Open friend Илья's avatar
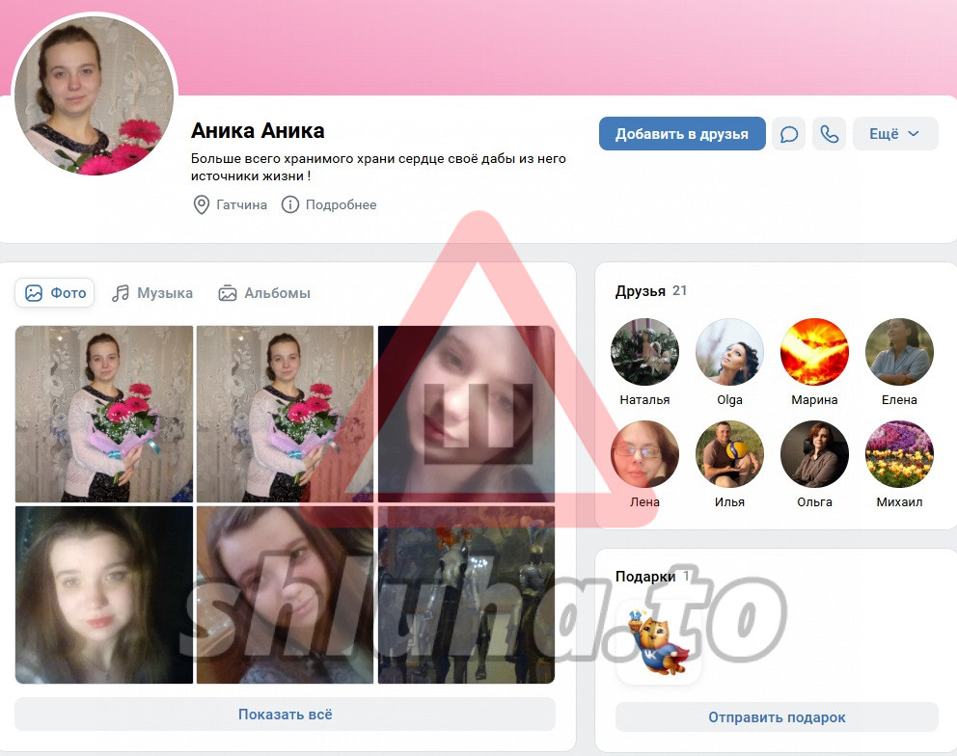 click(729, 455)
